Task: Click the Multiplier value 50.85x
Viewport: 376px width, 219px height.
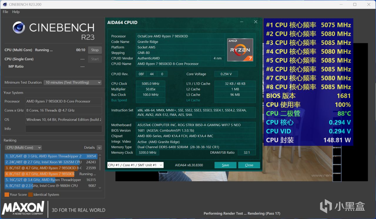Action: (151, 89)
